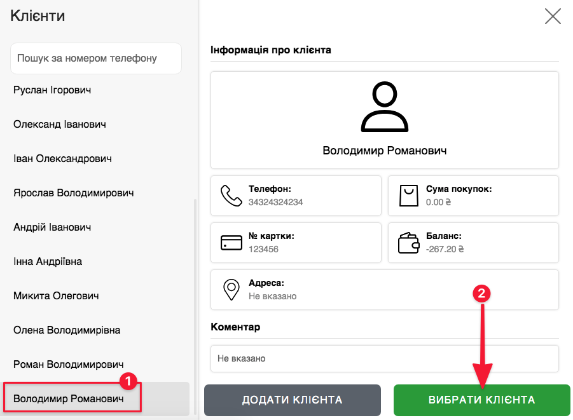Click the ДОДАТИ КЛІЄНТА button

tap(293, 400)
